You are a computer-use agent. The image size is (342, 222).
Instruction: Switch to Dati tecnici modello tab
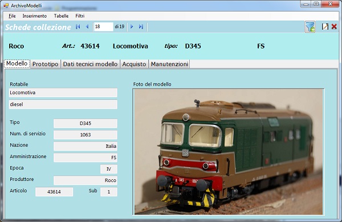point(90,64)
